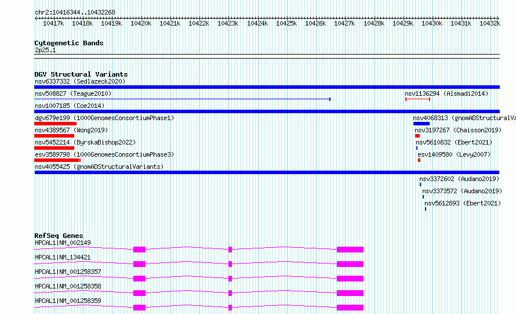
Task: Select the red bar under esv3589798
Action: (57, 160)
